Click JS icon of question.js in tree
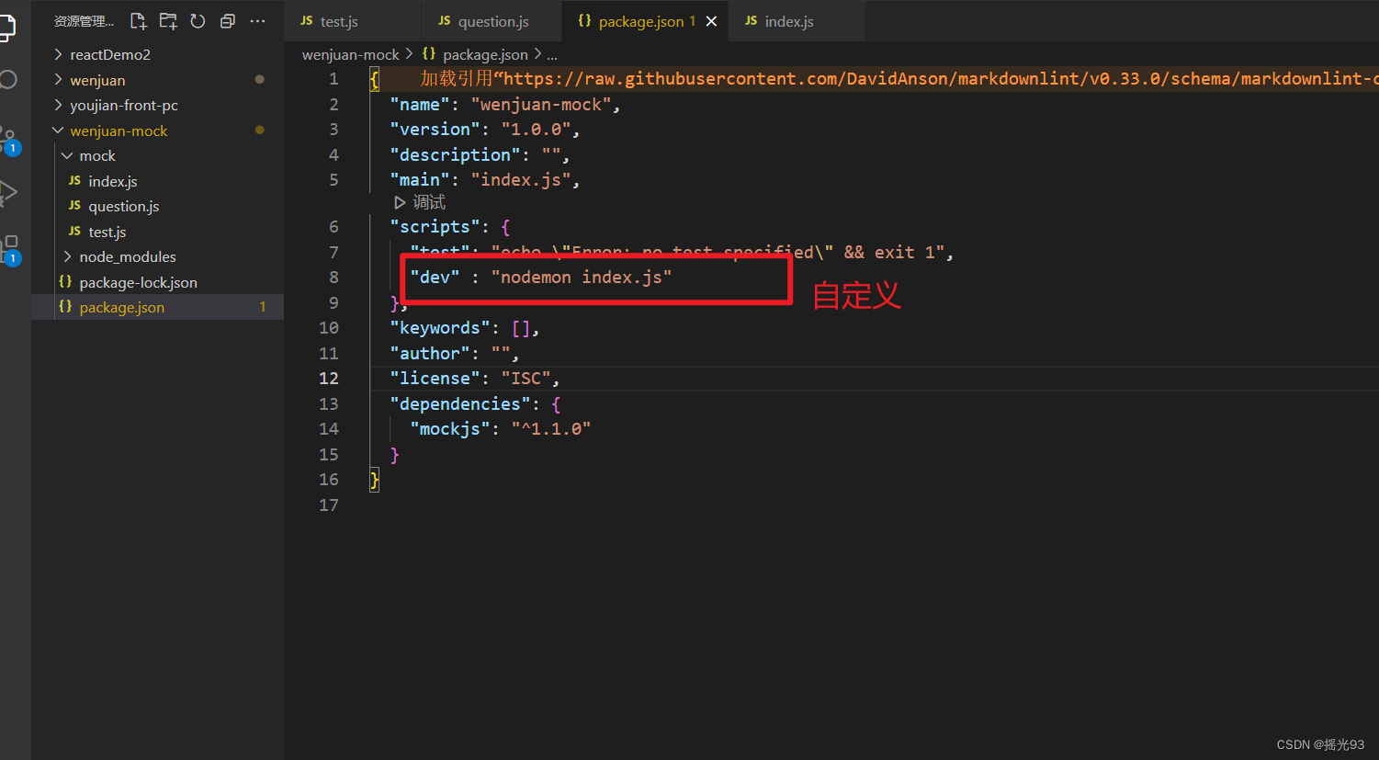Image resolution: width=1379 pixels, height=760 pixels. (74, 206)
